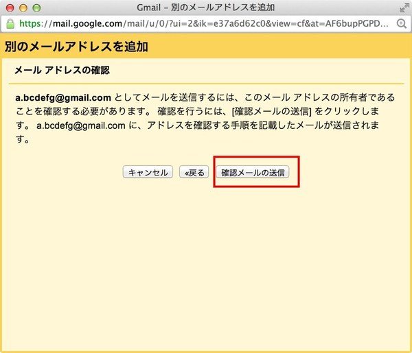Viewport: 412px width, 353px height.
Task: Click the non-bold a.bcdefg@gmail.com in last sentence
Action: (81, 126)
